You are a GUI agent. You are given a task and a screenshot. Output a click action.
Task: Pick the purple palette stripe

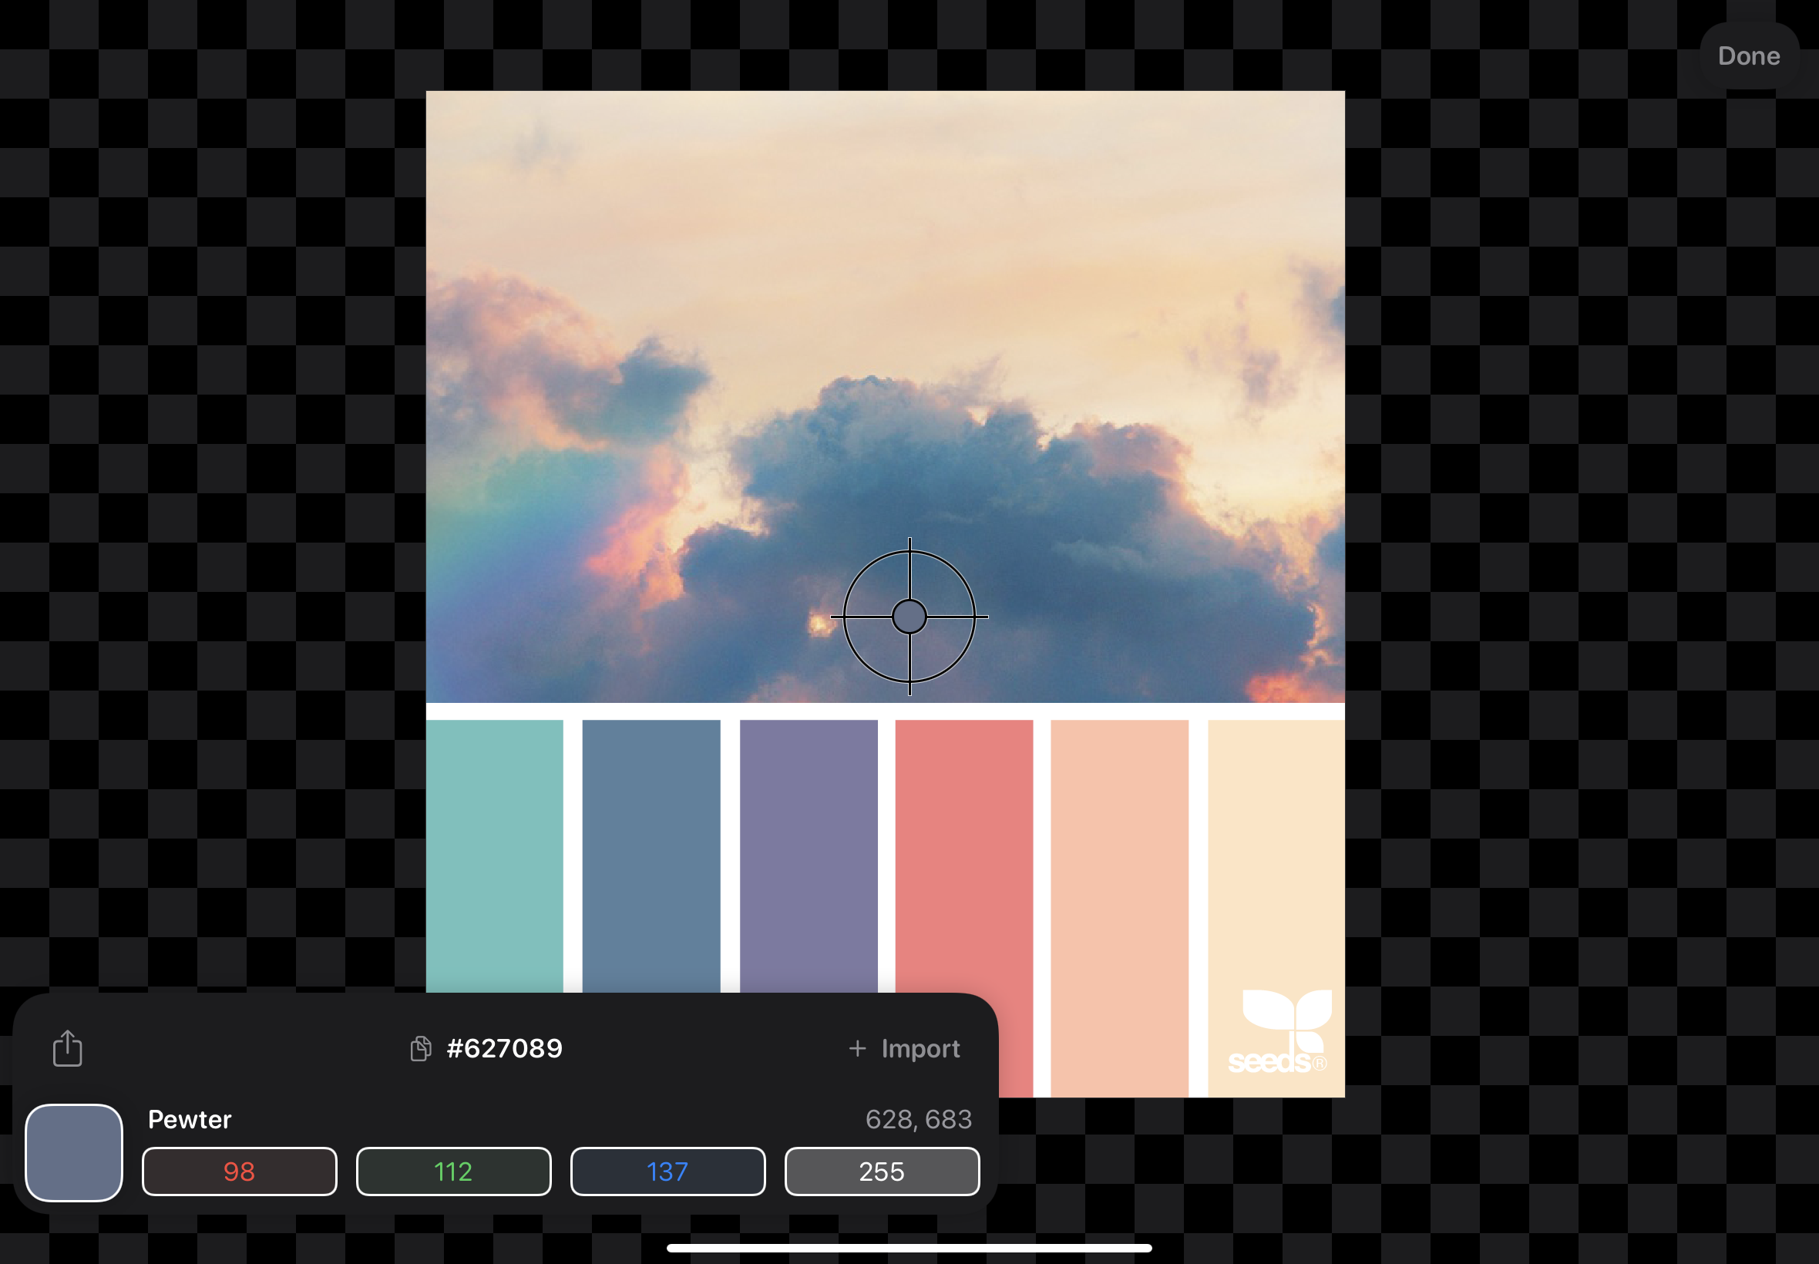[808, 856]
